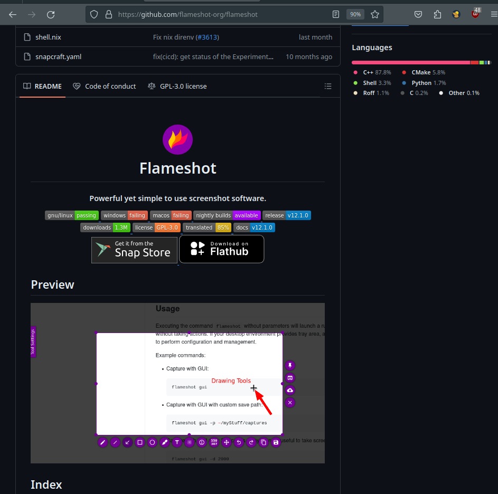Click the Get it from the Snap Store button
This screenshot has height=494, width=498.
click(x=134, y=250)
